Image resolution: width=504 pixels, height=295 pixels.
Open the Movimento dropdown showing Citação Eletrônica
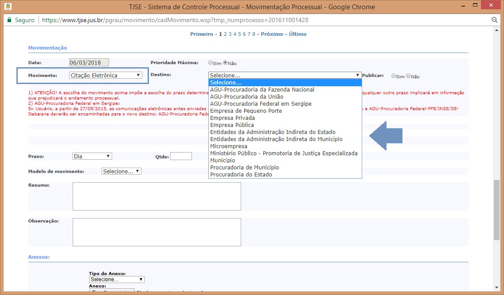point(105,75)
